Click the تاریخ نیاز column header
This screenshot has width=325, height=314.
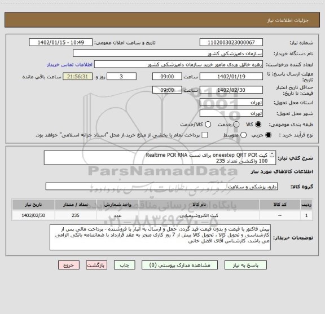[x=33, y=205]
